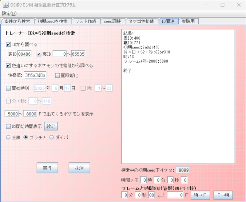The image size is (246, 202).
Task: Toggle the disabled 時: checkbox
Action: (x=83, y=88)
